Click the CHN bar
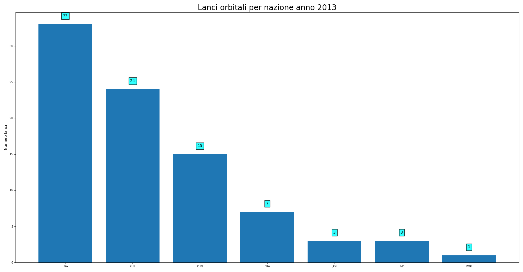Viewport: 523px width, 272px height. (x=200, y=208)
